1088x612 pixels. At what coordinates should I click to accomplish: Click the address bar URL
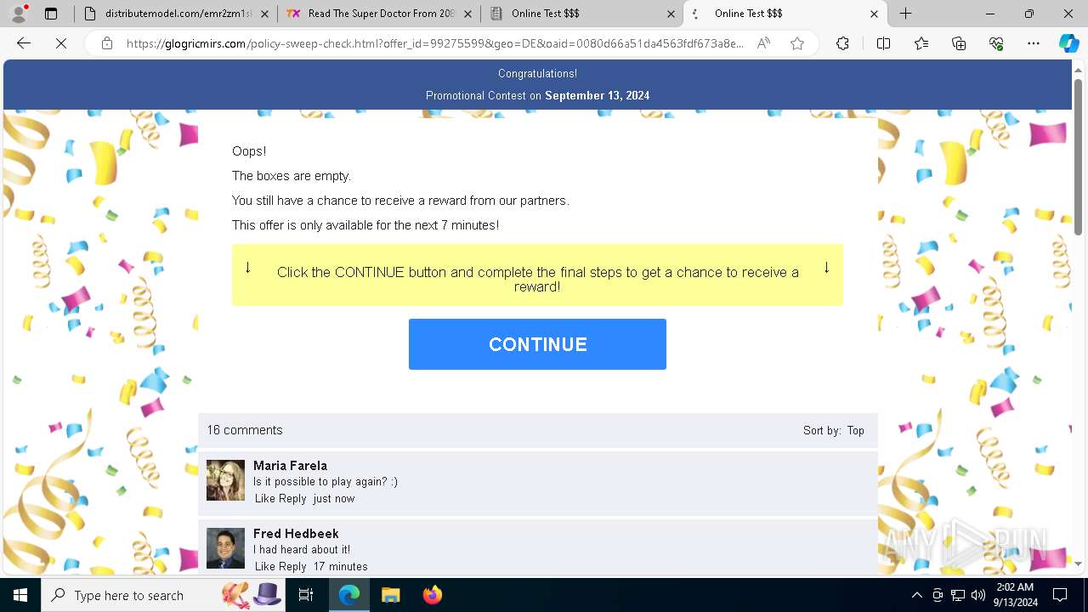tap(435, 43)
